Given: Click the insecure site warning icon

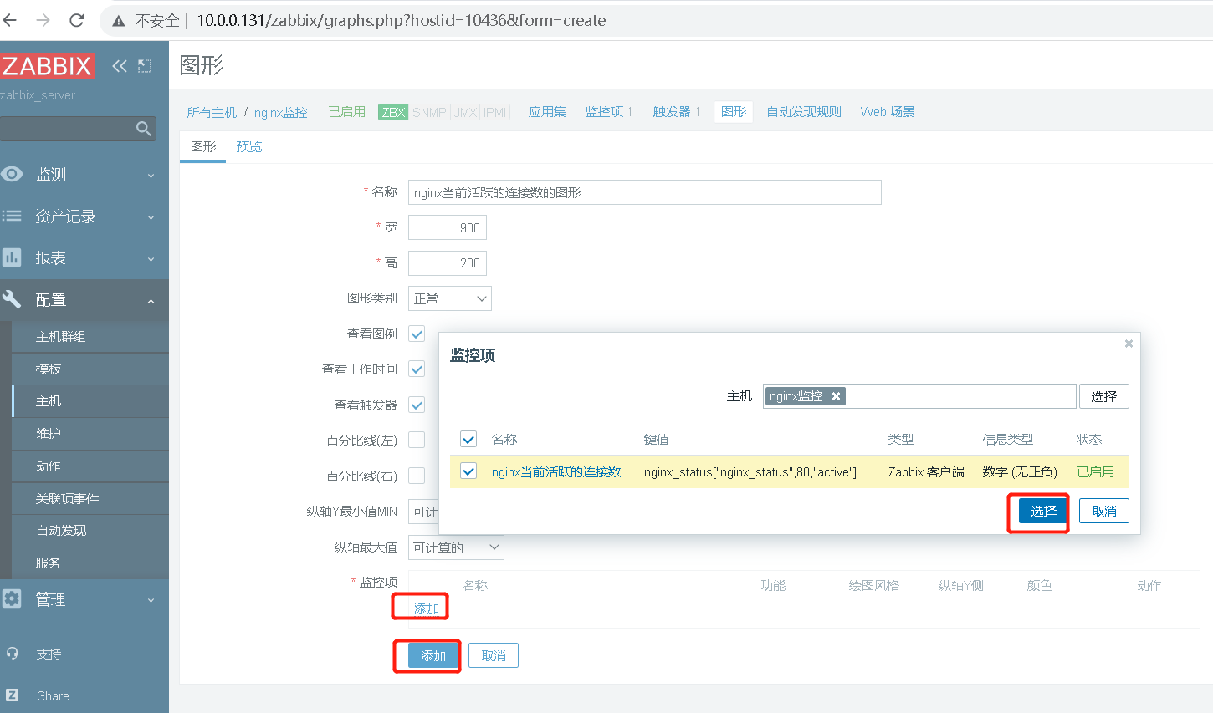Looking at the screenshot, I should point(119,21).
